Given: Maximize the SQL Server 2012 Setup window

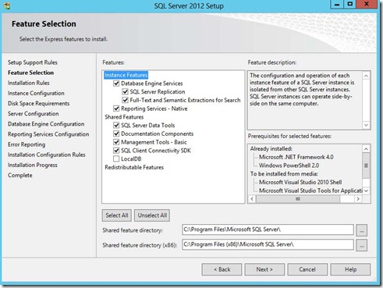Looking at the screenshot, I should [350, 4].
